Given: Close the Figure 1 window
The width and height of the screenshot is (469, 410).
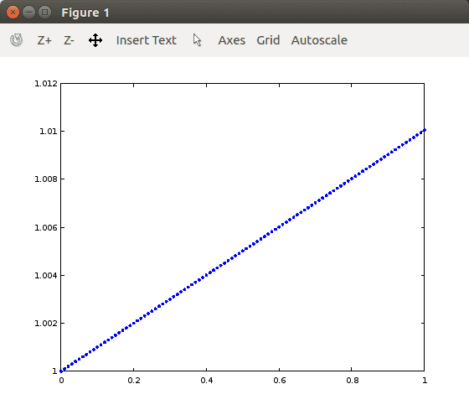Looking at the screenshot, I should point(13,13).
